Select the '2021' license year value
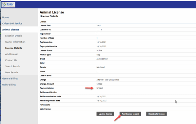Image resolution: width=196 pixels, height=124 pixels. (x=98, y=25)
